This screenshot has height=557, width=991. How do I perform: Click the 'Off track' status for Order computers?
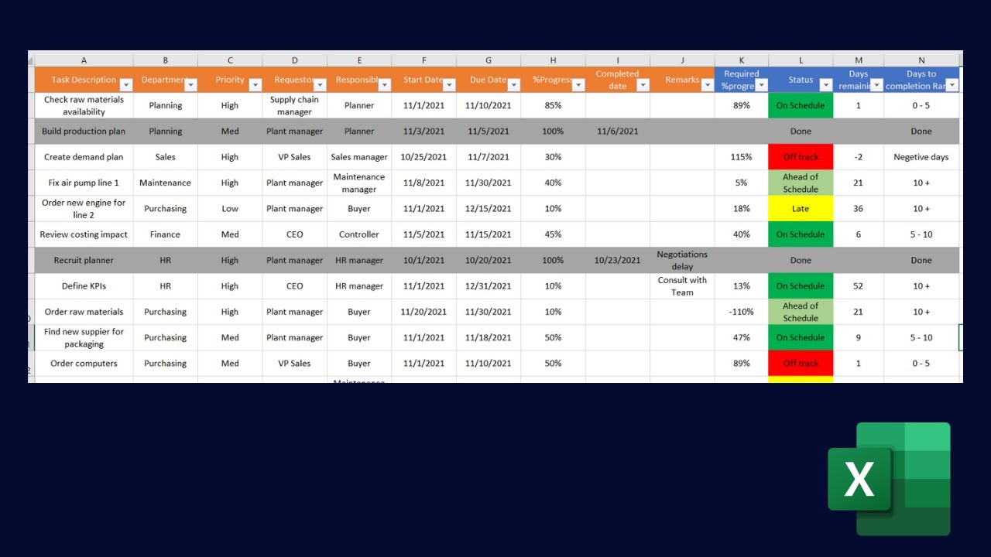click(x=801, y=364)
